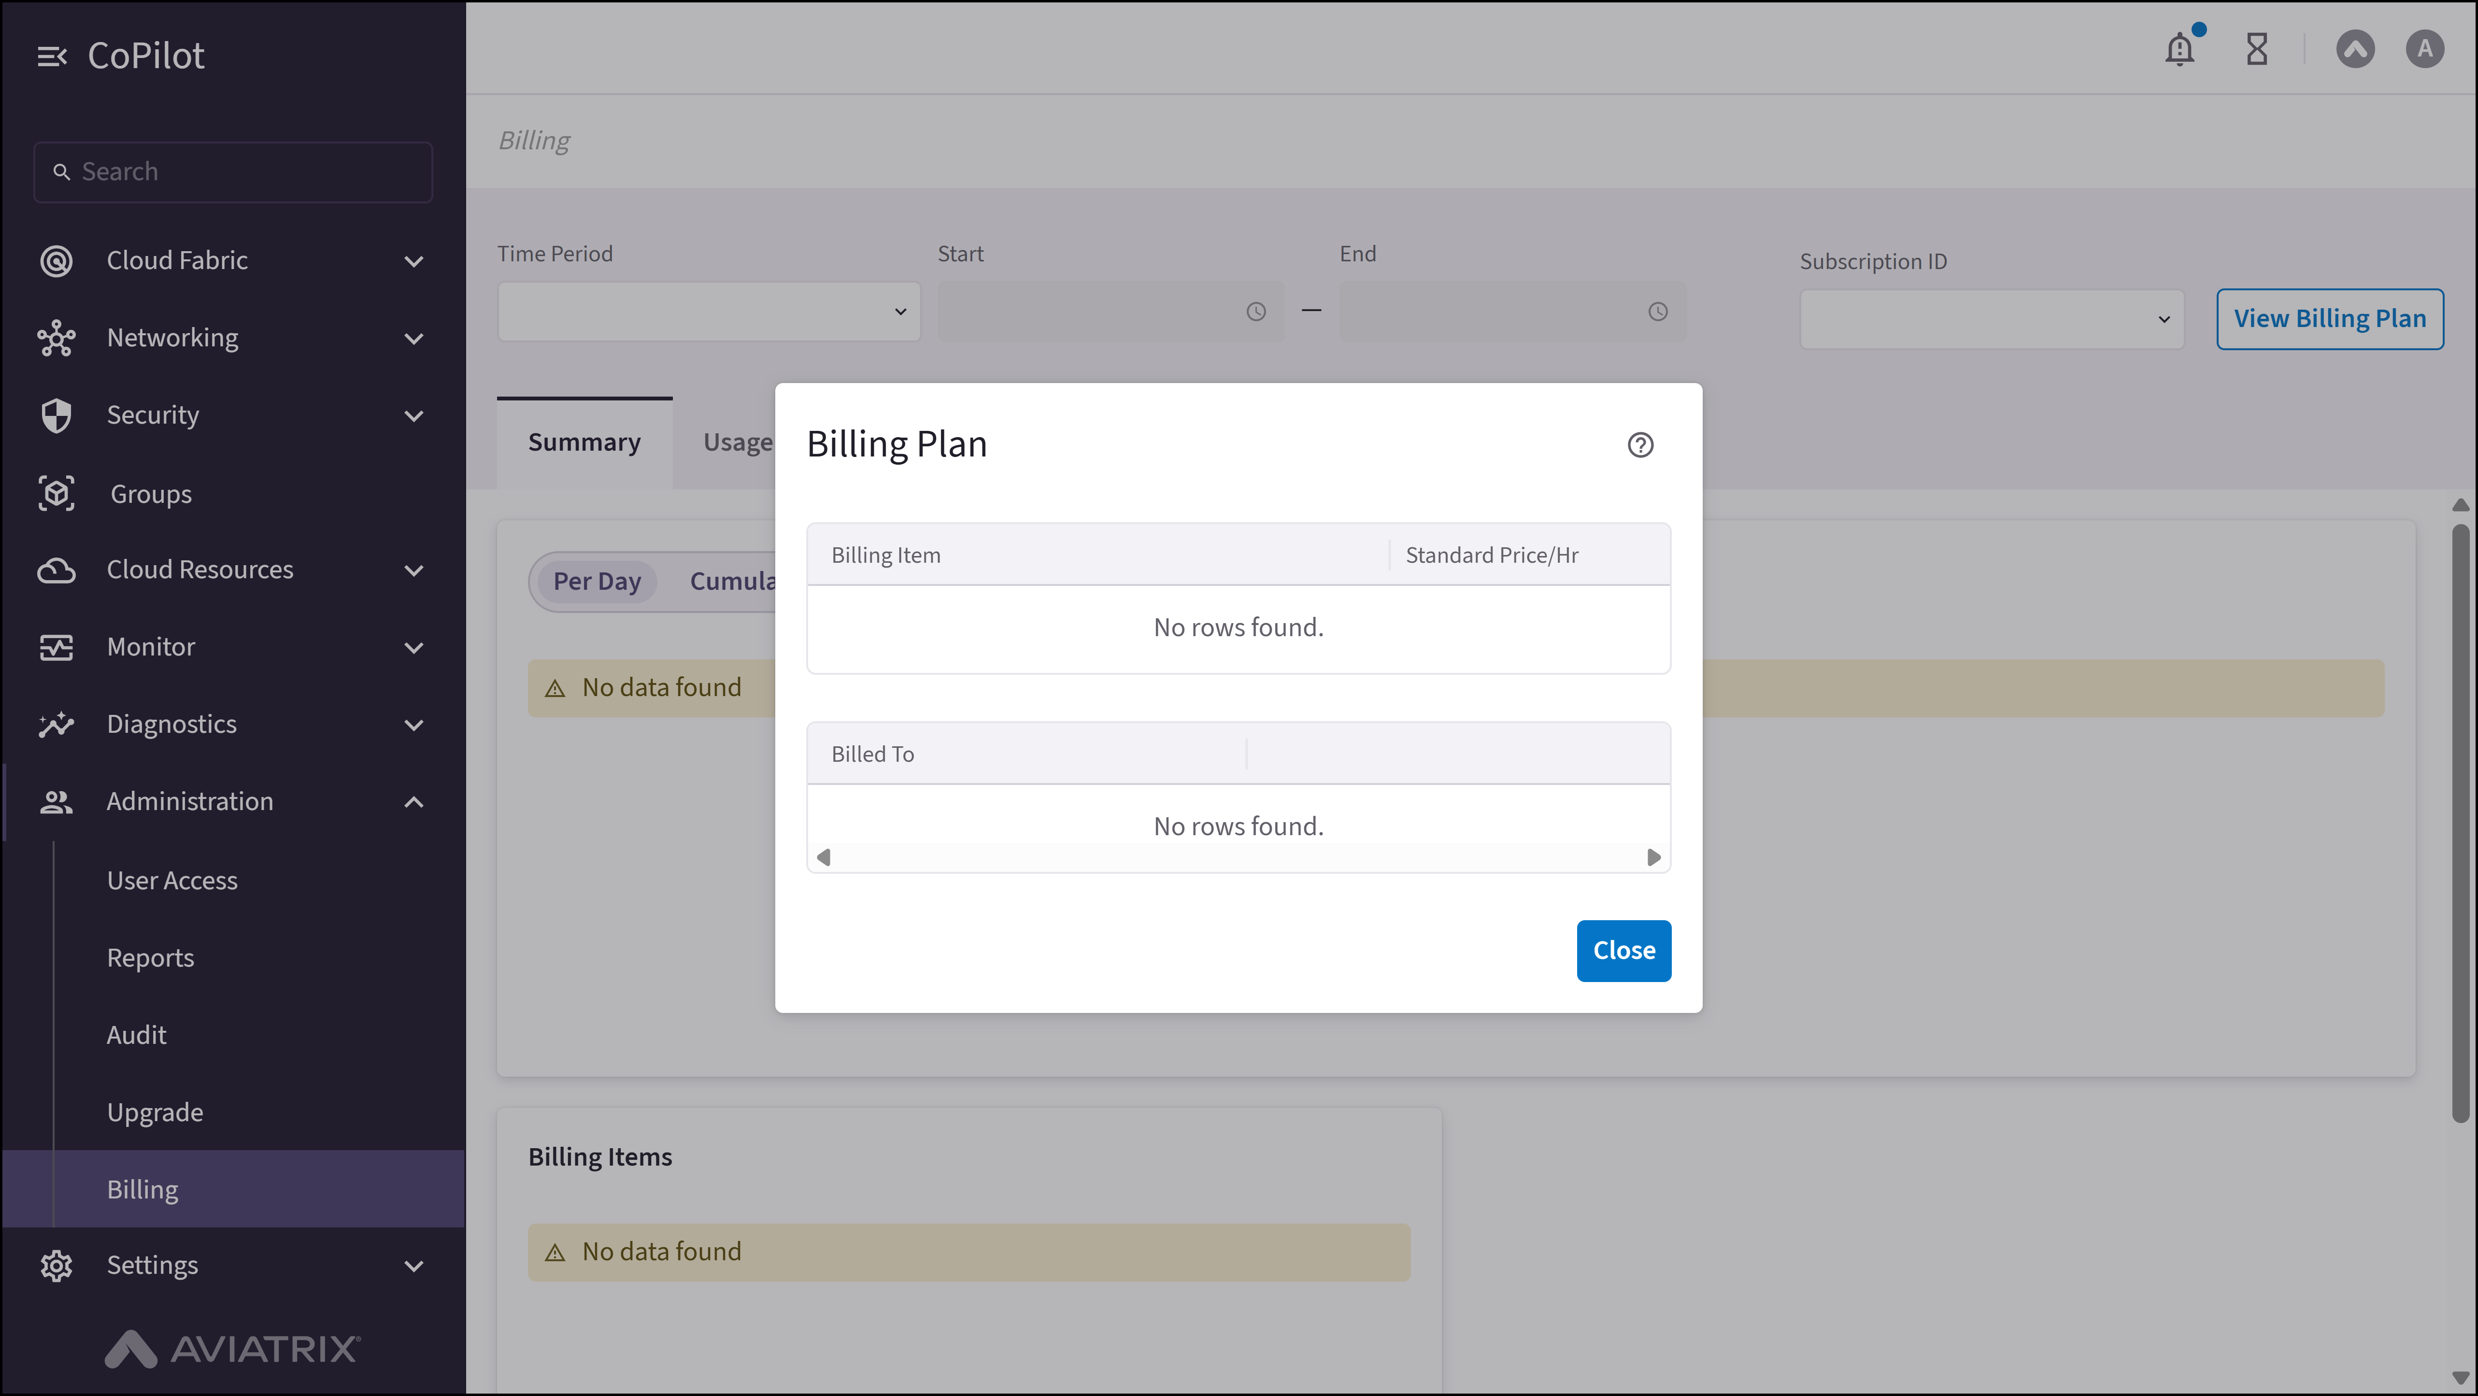Viewport: 2478px width, 1396px height.
Task: Open the Time Period dropdown
Action: pyautogui.click(x=708, y=311)
